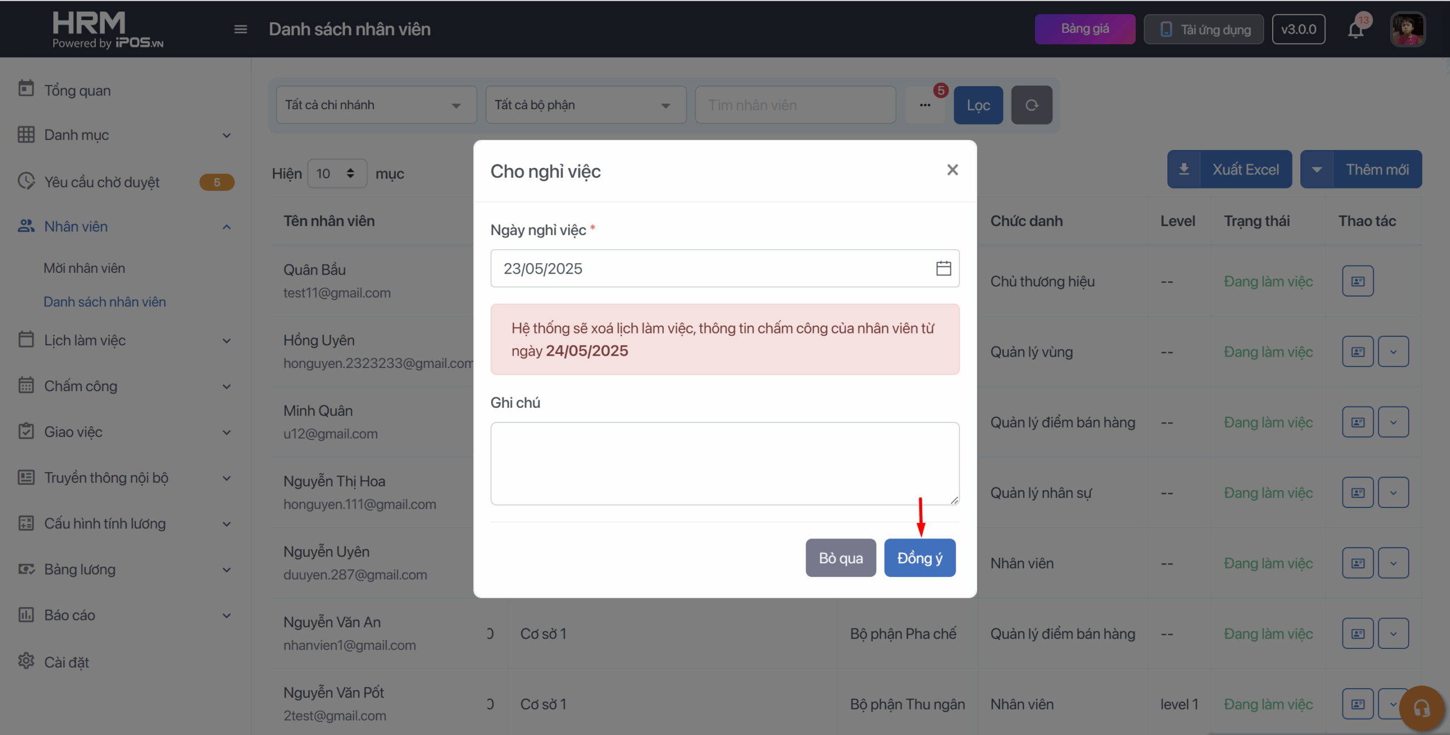Image resolution: width=1450 pixels, height=735 pixels.
Task: Open Cài đặt settings in sidebar
Action: click(67, 662)
